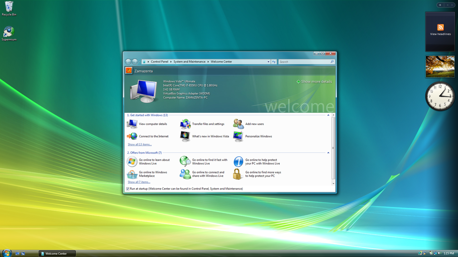Click View headlines in feed gadget
458x257 pixels.
click(440, 34)
